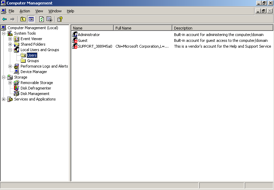The width and height of the screenshot is (274, 190).
Task: Click the Users folder icon
Action: (23, 55)
